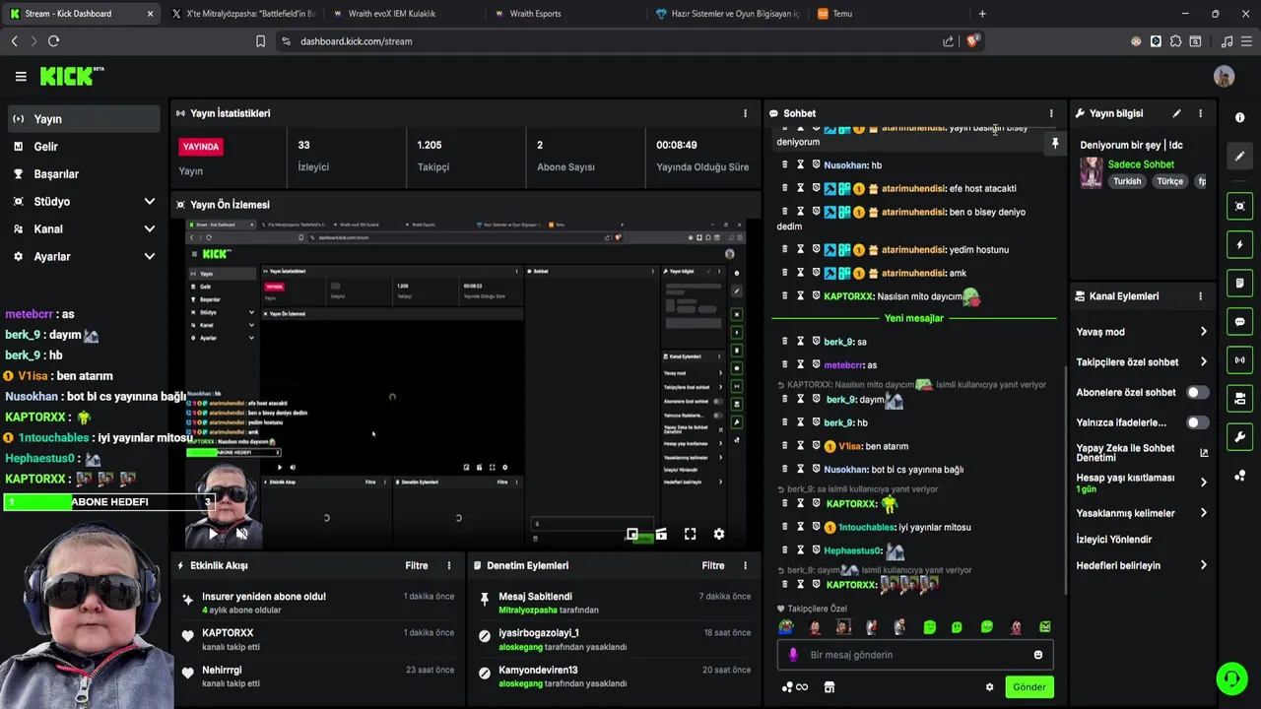Click the purple microphone icon in chat input

pos(793,655)
